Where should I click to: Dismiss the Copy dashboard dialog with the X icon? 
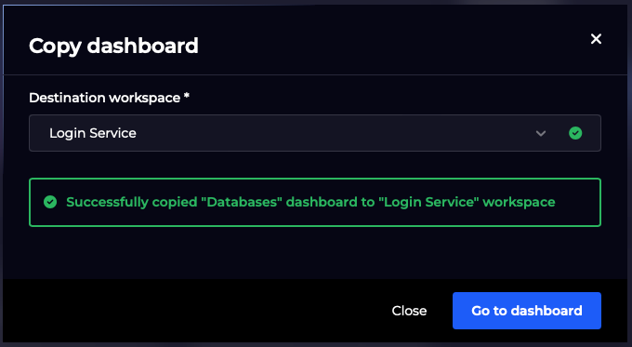click(596, 39)
